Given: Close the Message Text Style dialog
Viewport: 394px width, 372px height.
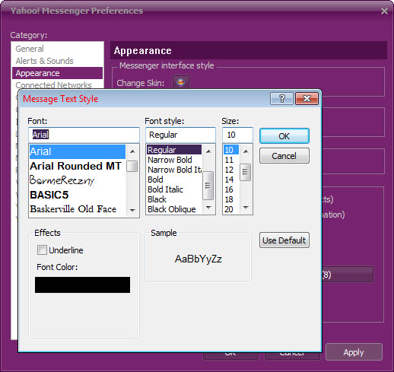Looking at the screenshot, I should tap(307, 98).
